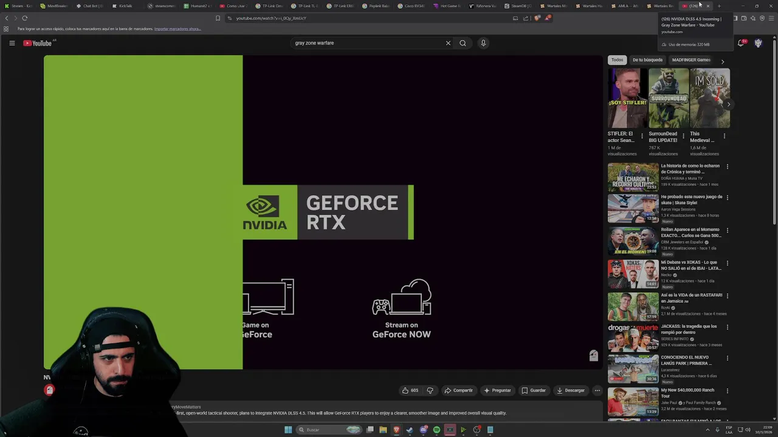778x437 pixels.
Task: Open options menu for $40,000,000 Ranch video
Action: (727, 391)
